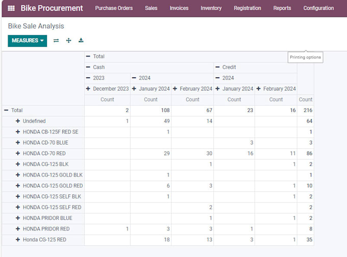
Task: Open Purchase Orders menu
Action: 114,8
